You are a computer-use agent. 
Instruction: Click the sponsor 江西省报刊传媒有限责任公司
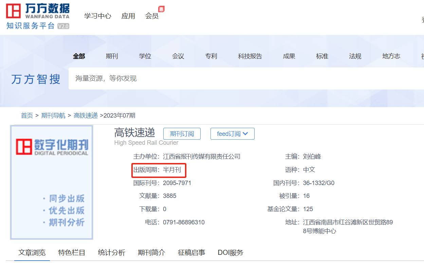coord(202,157)
